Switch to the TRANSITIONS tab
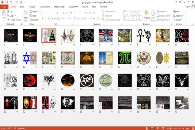The width and height of the screenshot is (195, 130). (45, 7)
